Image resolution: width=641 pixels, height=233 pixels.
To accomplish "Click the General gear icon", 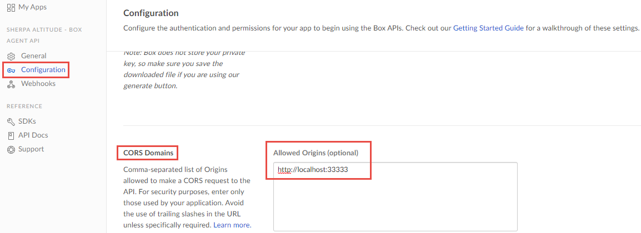I will coord(11,56).
